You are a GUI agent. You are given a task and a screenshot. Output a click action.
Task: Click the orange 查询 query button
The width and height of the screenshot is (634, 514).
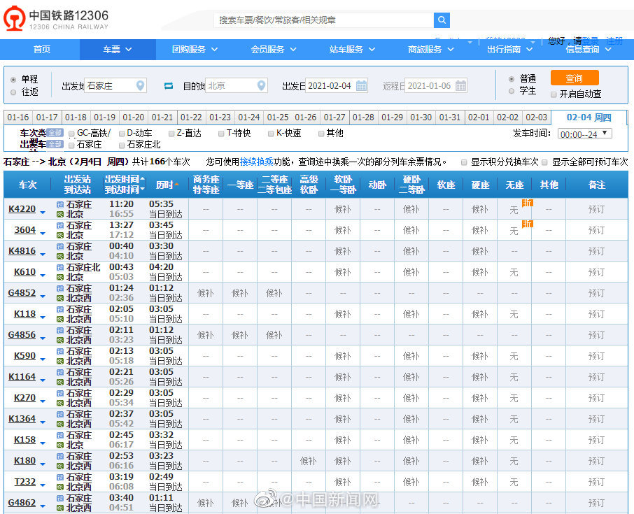[574, 78]
